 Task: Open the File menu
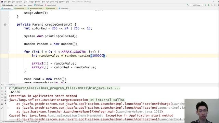tap(5, 2)
